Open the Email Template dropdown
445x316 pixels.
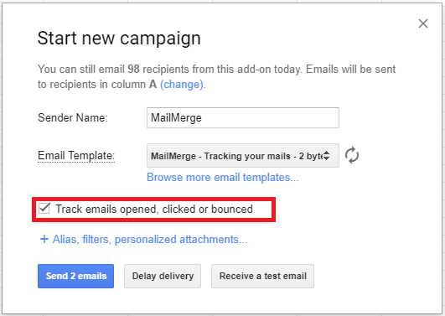(243, 156)
